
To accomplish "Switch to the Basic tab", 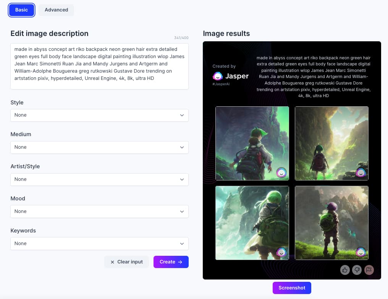I will (x=21, y=10).
